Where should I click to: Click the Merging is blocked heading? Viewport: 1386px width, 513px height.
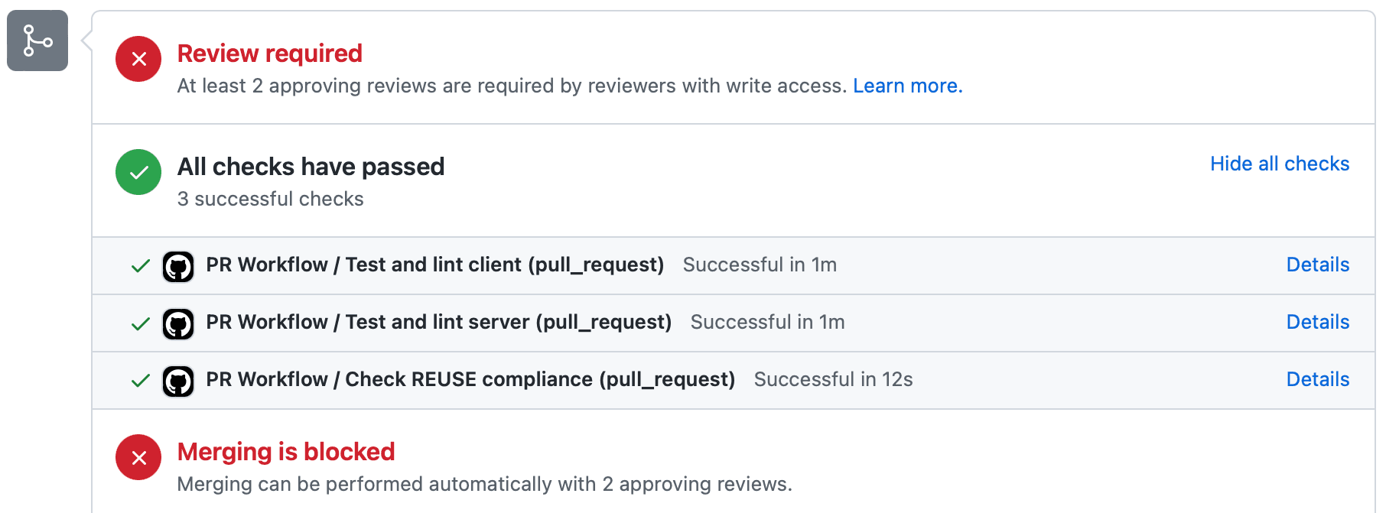[286, 452]
